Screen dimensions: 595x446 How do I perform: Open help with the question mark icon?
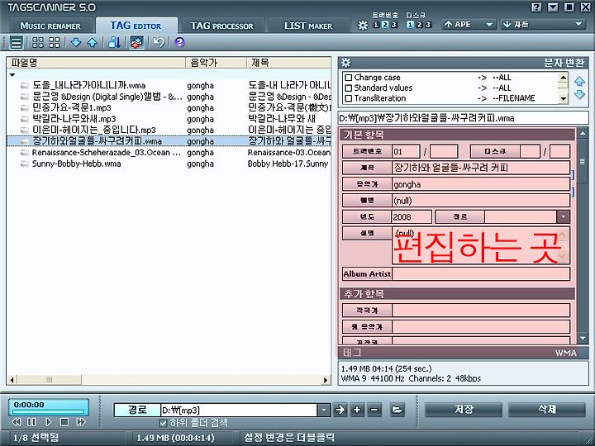point(179,42)
